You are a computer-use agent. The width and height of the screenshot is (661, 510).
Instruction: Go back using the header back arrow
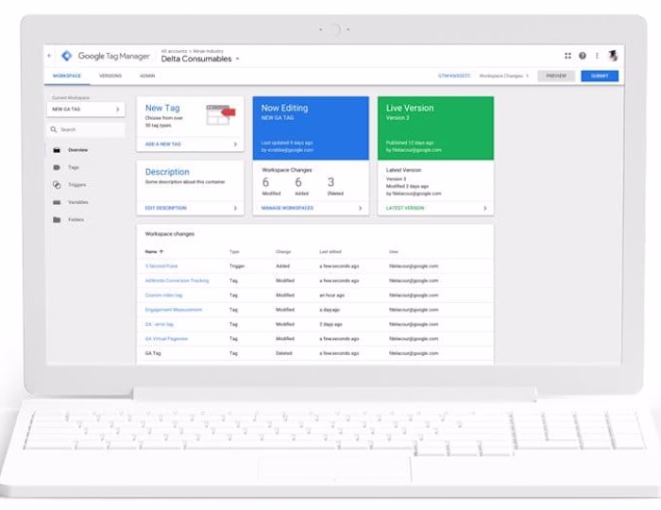coord(49,56)
